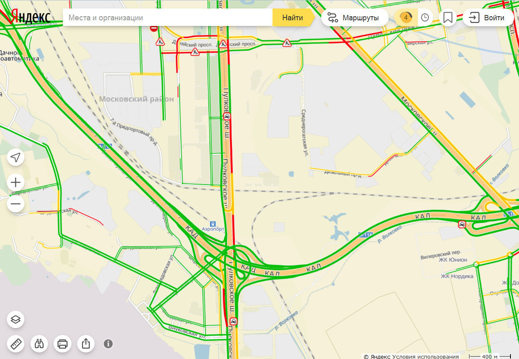
Task: Click the Войти login button
Action: 489,17
